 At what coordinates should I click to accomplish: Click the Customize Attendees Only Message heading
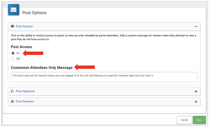(x=42, y=68)
